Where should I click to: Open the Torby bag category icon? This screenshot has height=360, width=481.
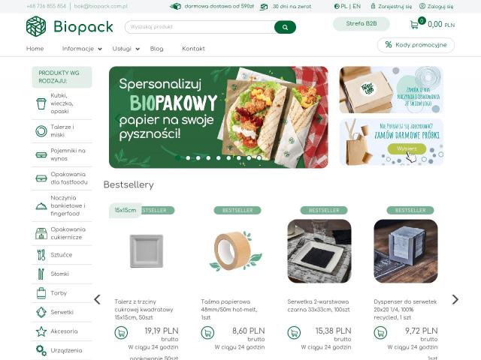pos(41,293)
